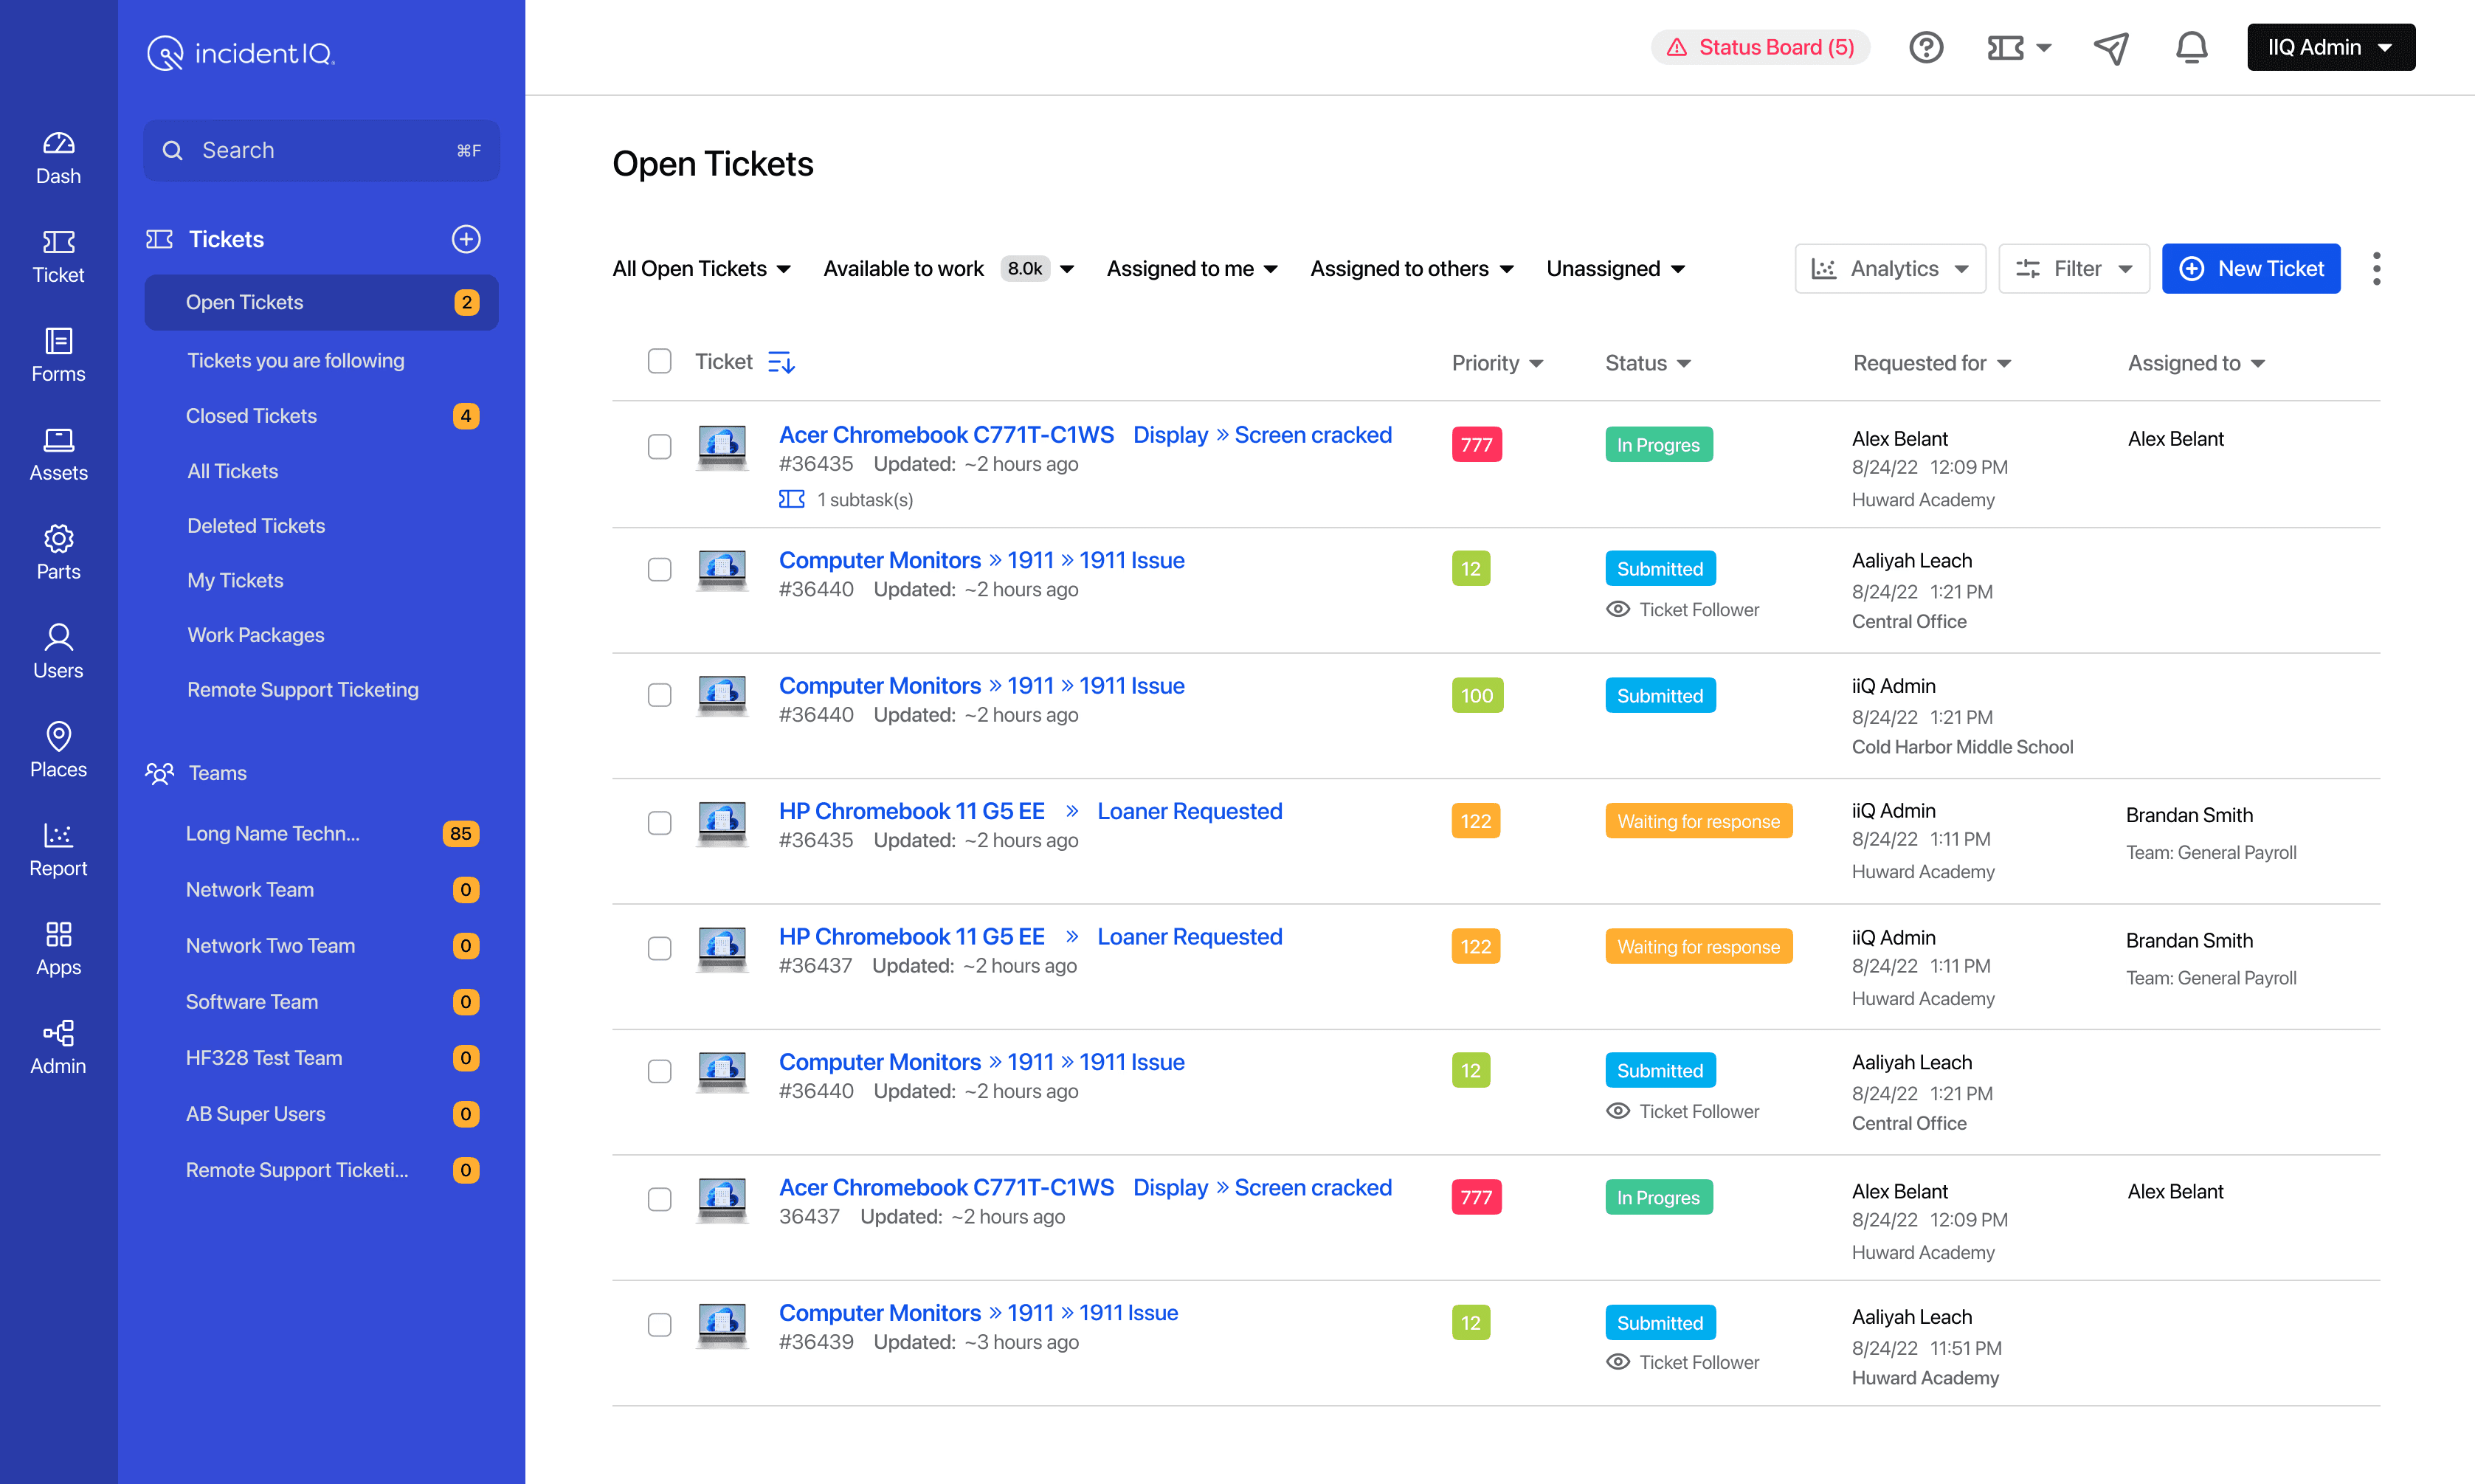Click into the Search field
The height and width of the screenshot is (1484, 2475).
coord(320,150)
